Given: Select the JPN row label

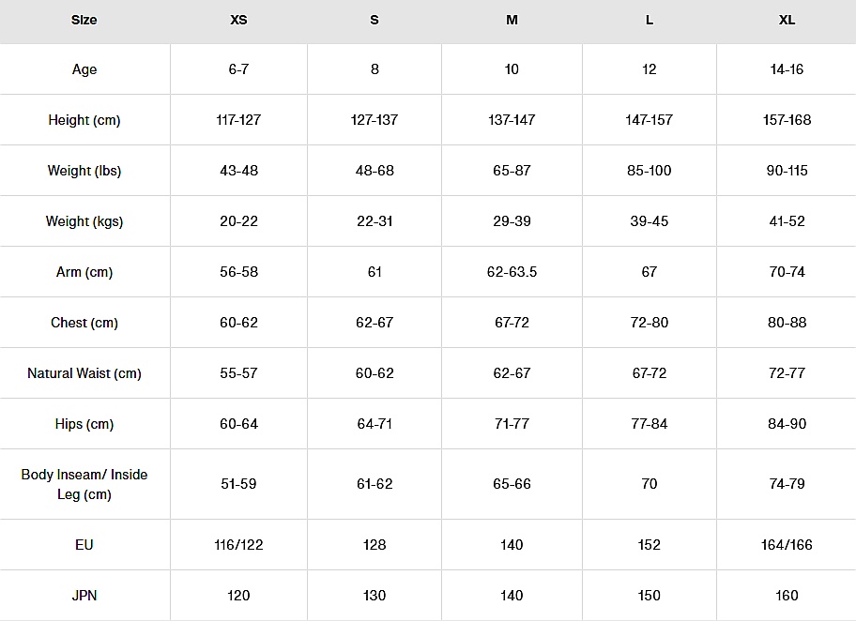Looking at the screenshot, I should click(84, 595).
